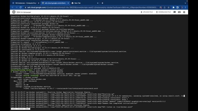
Task: Click the 'Memory: 35.4M' line
Action: pos(22,85)
